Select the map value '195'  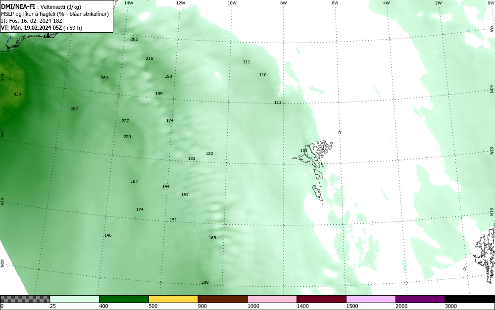point(159,94)
